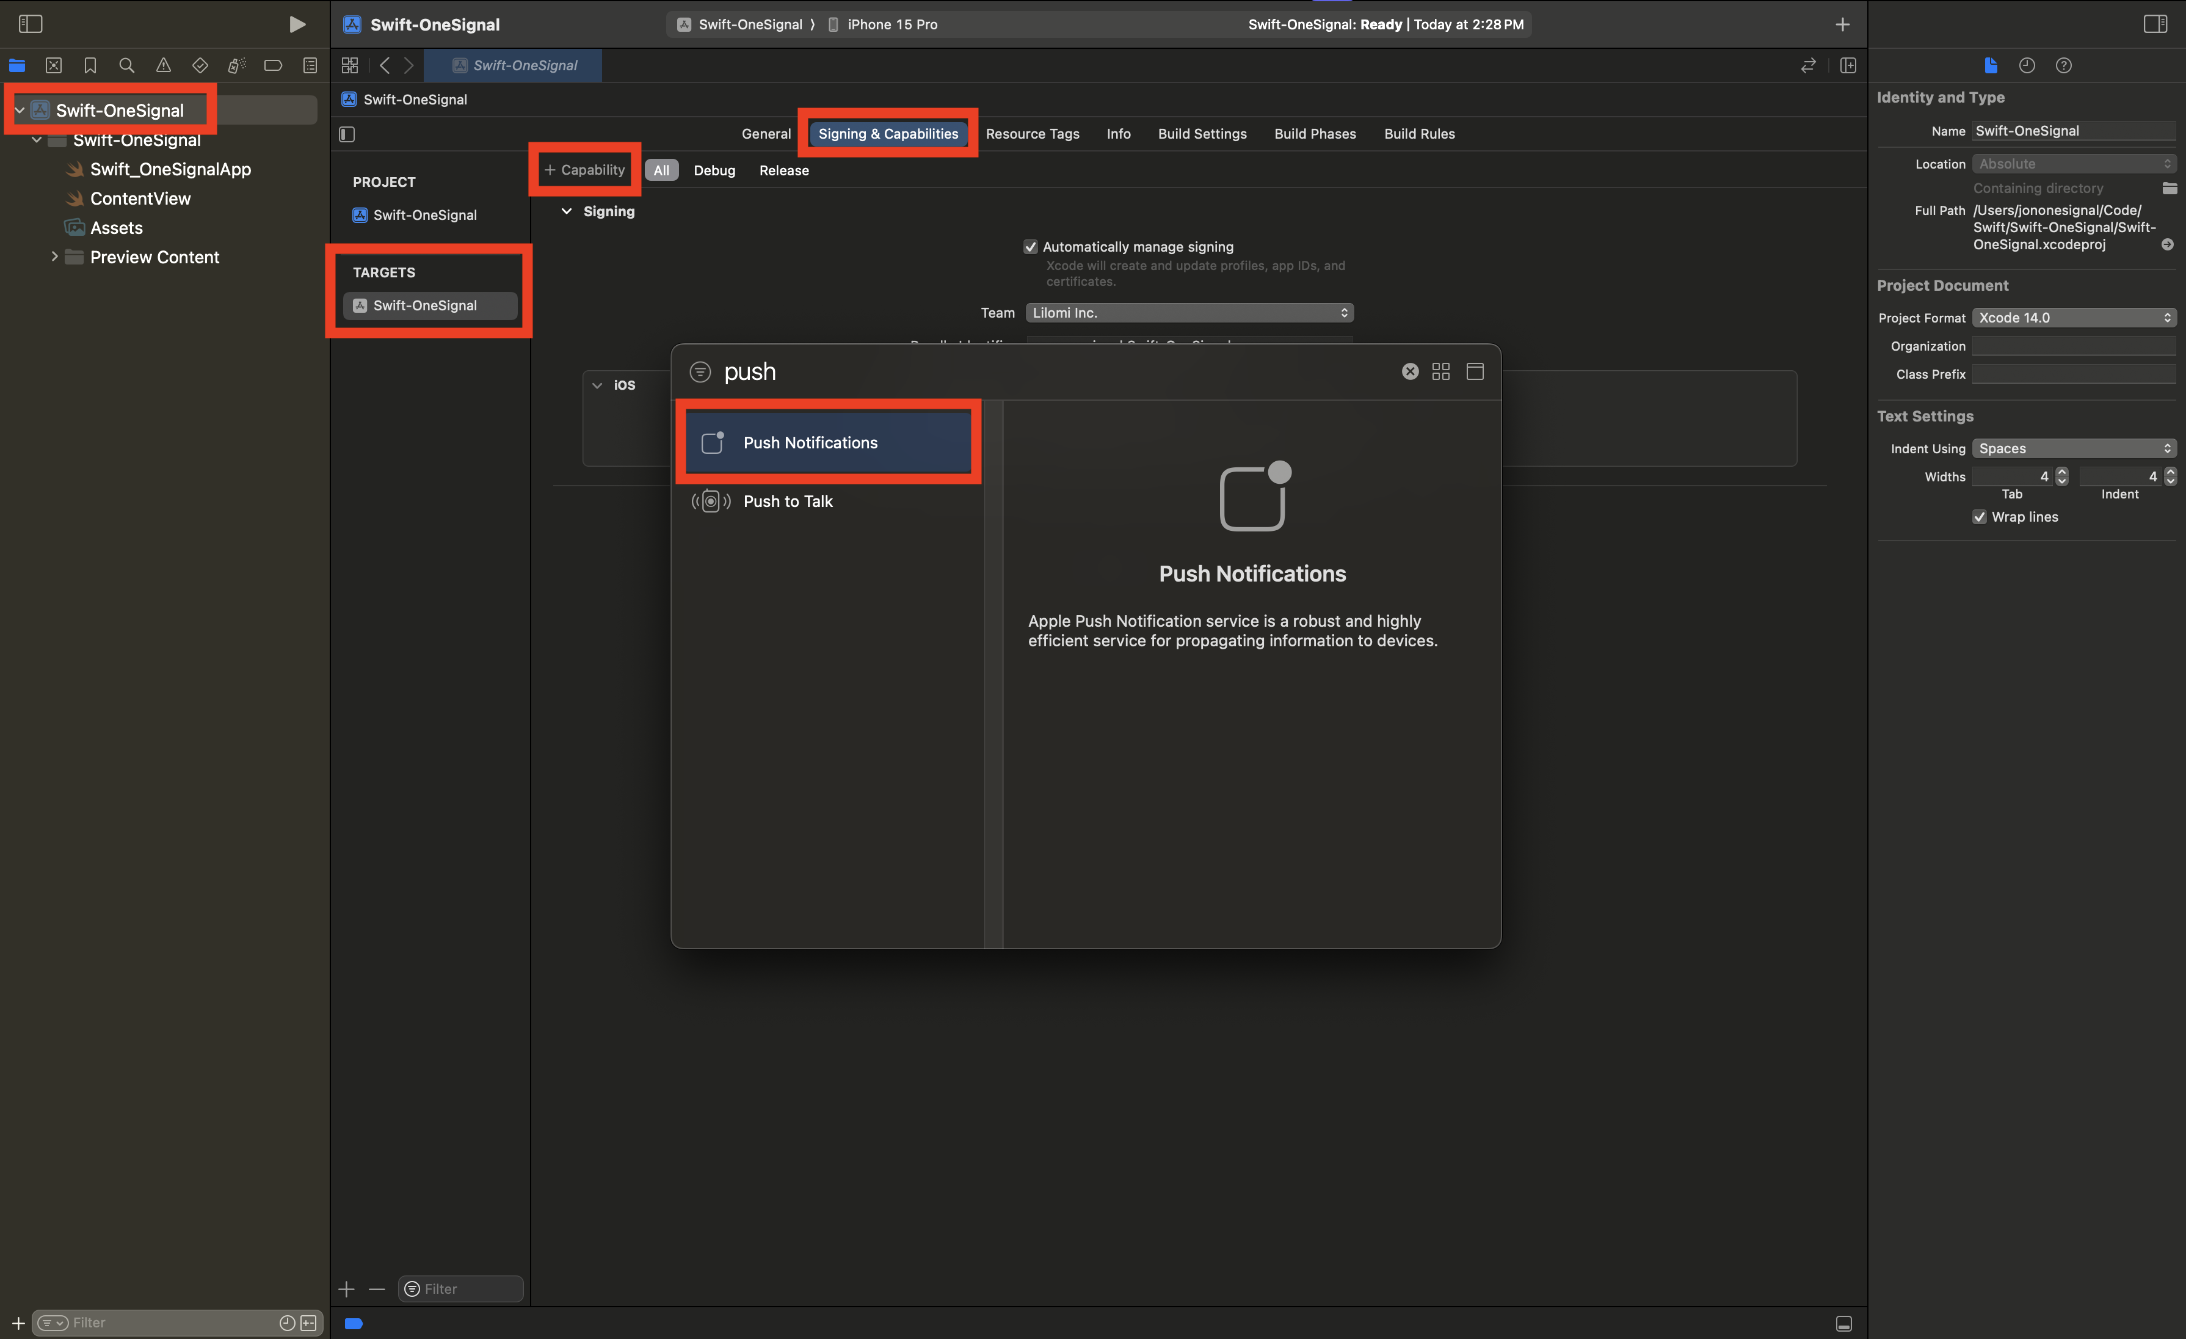The height and width of the screenshot is (1339, 2186).
Task: Open the Source Control navigator icon
Action: point(53,65)
